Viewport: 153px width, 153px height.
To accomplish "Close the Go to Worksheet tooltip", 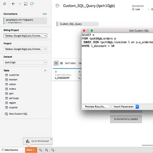I will (51, 139).
